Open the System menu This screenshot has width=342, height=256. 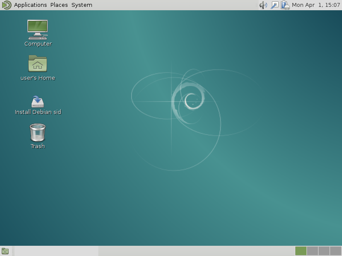point(82,5)
